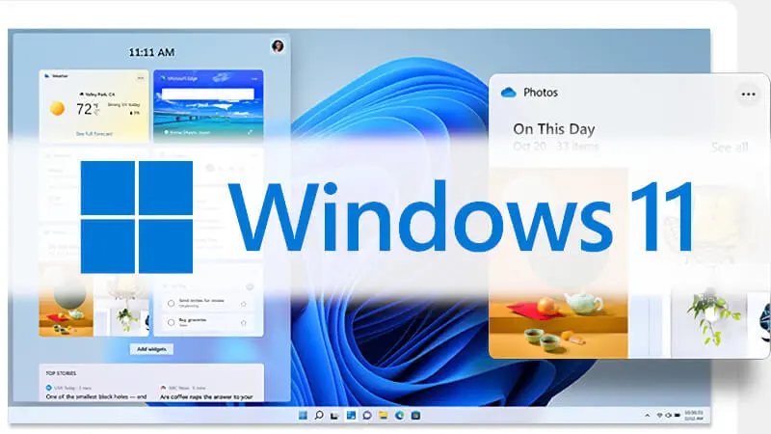This screenshot has width=771, height=434.
Task: Open Microsoft Store on the taskbar
Action: coord(415,416)
